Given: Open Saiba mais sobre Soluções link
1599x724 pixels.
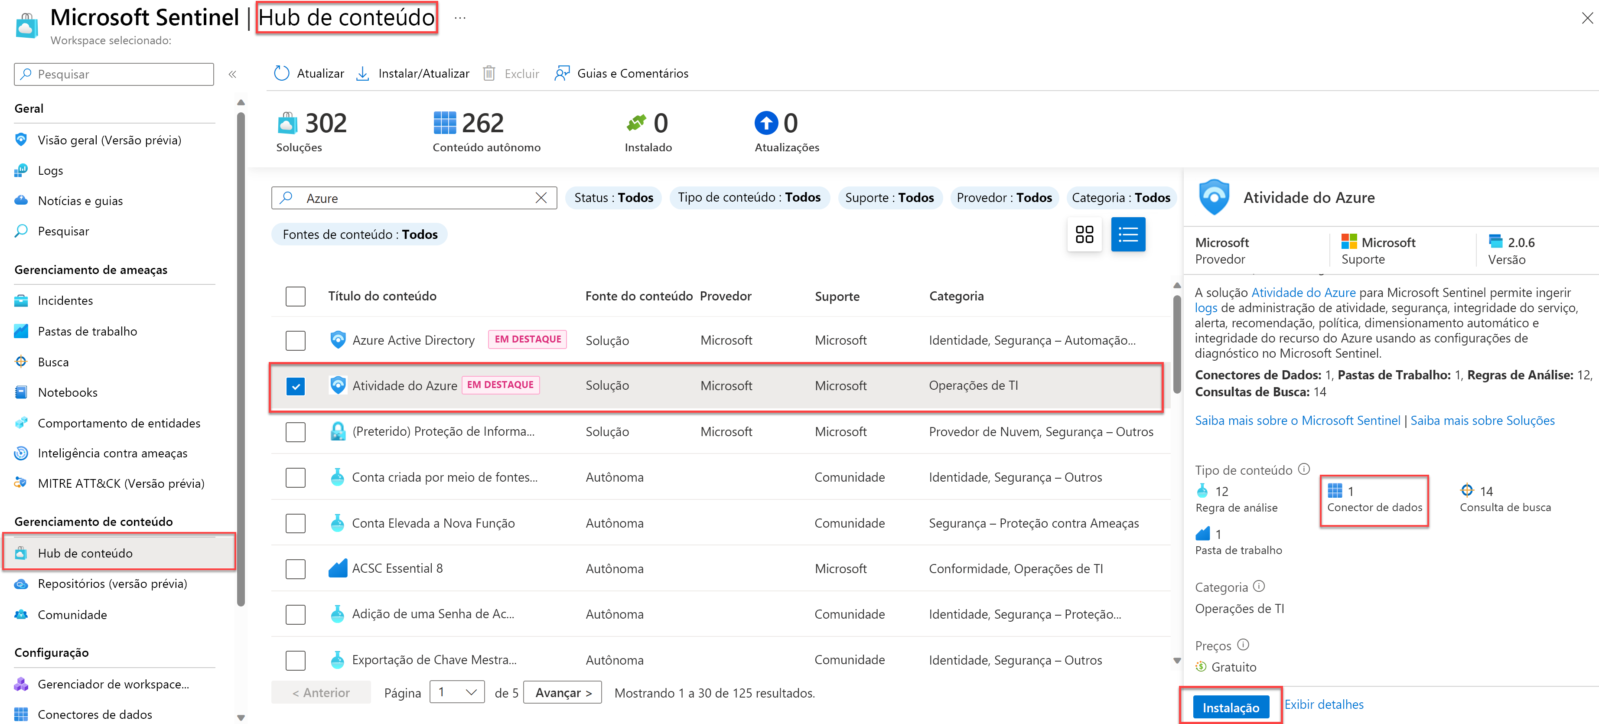Looking at the screenshot, I should (x=1482, y=421).
